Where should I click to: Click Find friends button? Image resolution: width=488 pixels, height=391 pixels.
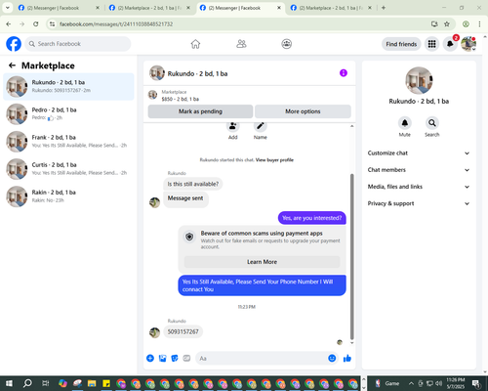tap(401, 44)
